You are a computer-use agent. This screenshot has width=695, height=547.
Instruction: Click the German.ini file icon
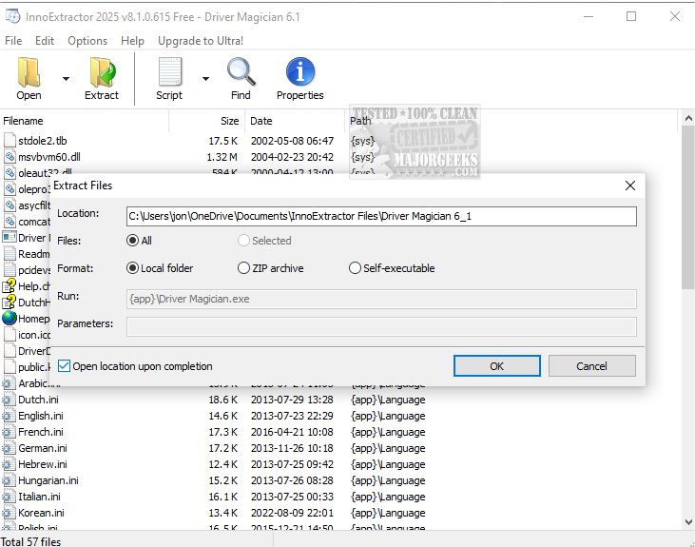pyautogui.click(x=8, y=448)
